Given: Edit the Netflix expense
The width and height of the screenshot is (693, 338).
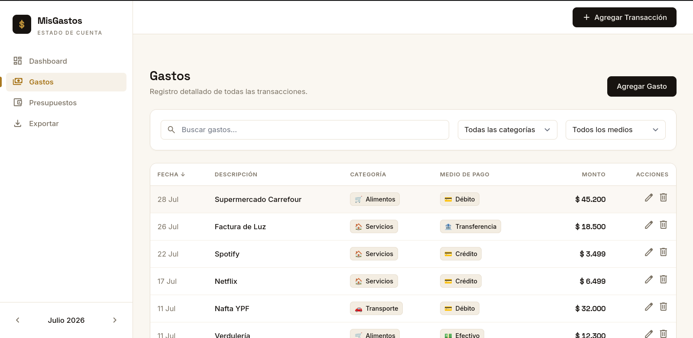Looking at the screenshot, I should pyautogui.click(x=649, y=279).
